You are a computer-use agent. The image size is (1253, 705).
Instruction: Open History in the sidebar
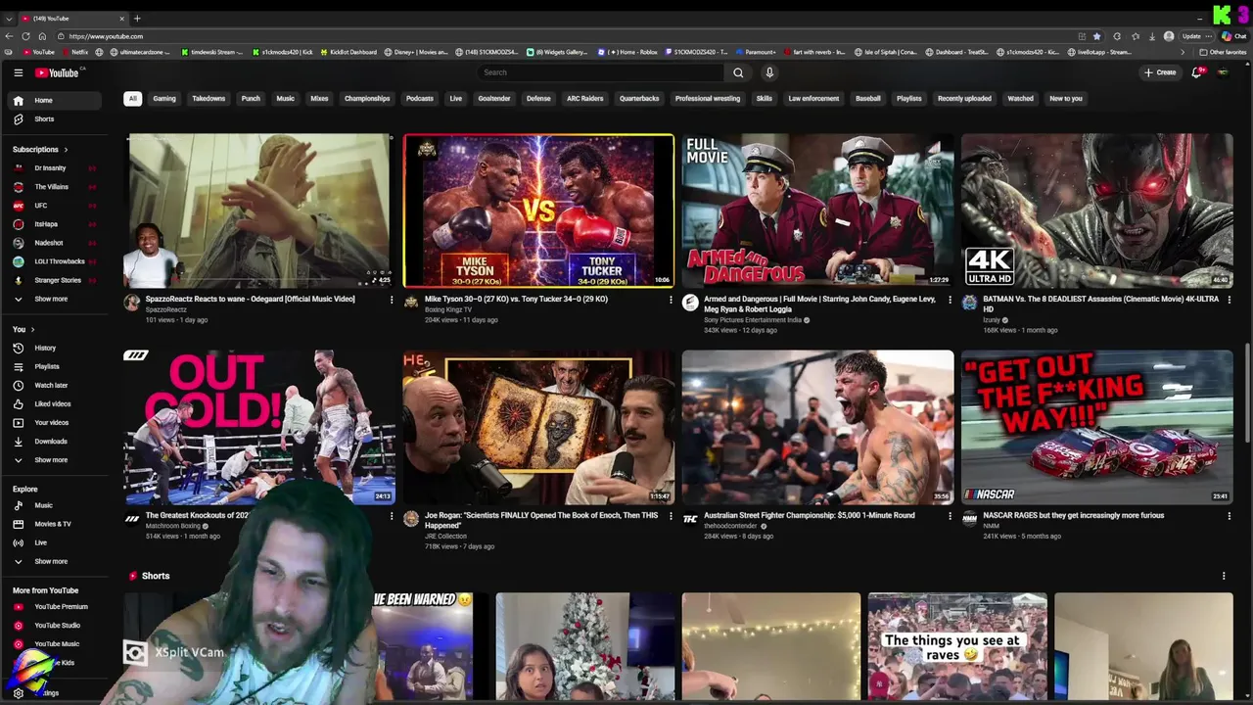click(x=55, y=348)
